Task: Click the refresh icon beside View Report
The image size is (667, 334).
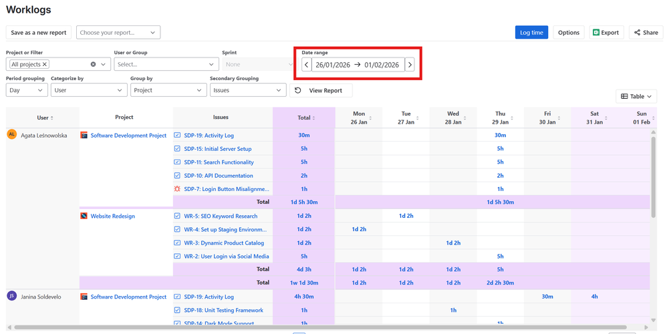Action: click(x=298, y=90)
